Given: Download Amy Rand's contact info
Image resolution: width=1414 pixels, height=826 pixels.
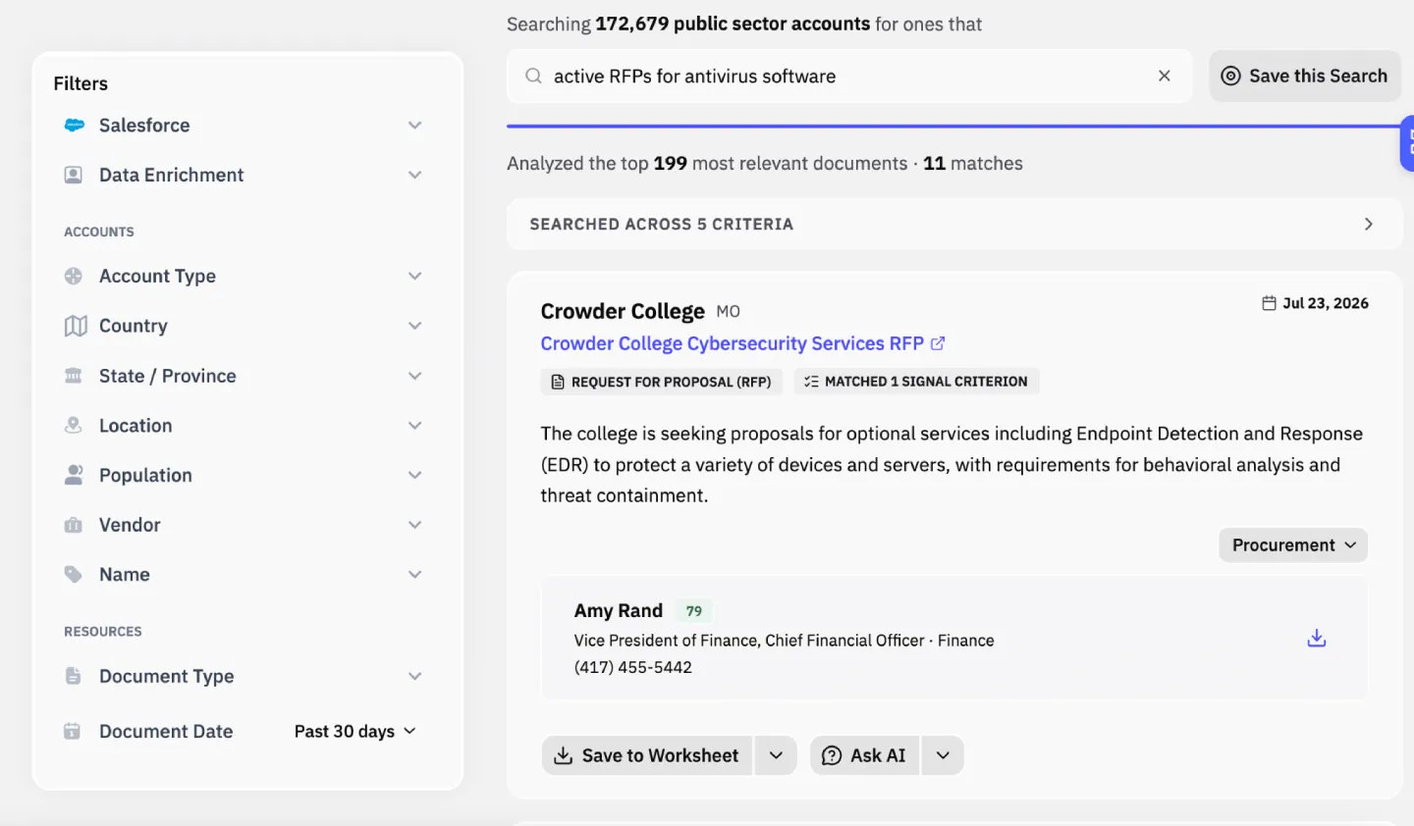Looking at the screenshot, I should pyautogui.click(x=1317, y=639).
